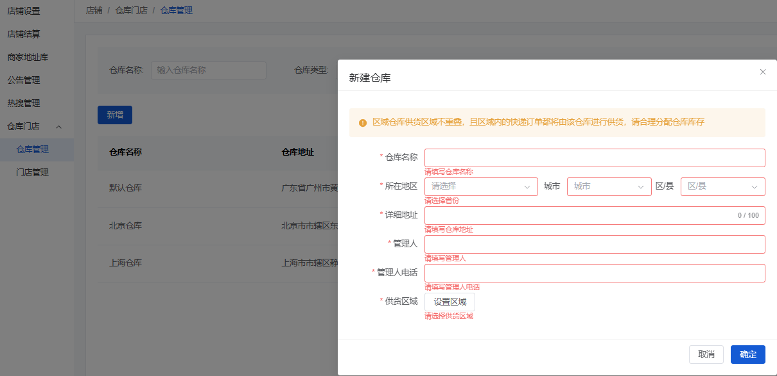Click the 0 / 100 character counter
Screen dimensions: 777x376
[748, 215]
